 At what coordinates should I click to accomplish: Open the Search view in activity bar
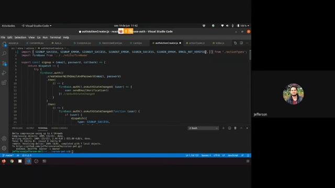pyautogui.click(x=4, y=53)
